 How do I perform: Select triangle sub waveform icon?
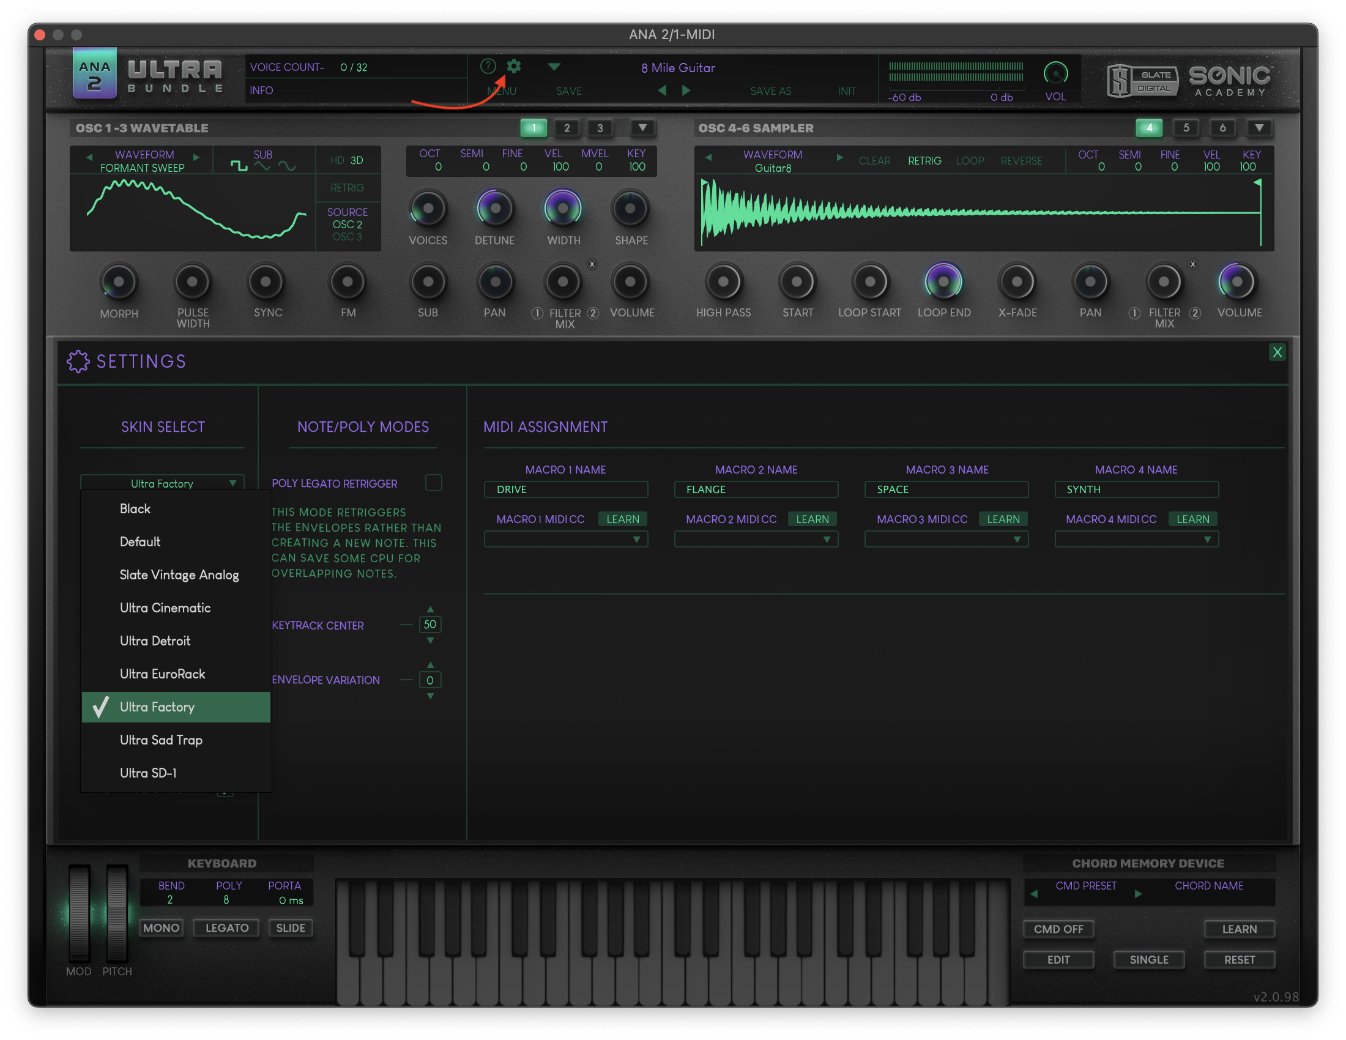pos(262,166)
